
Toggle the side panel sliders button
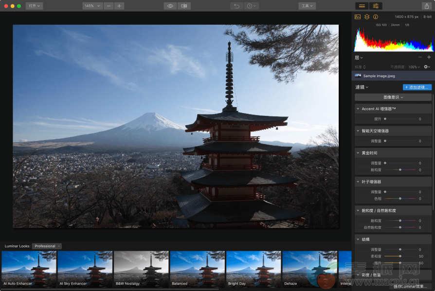[376, 6]
